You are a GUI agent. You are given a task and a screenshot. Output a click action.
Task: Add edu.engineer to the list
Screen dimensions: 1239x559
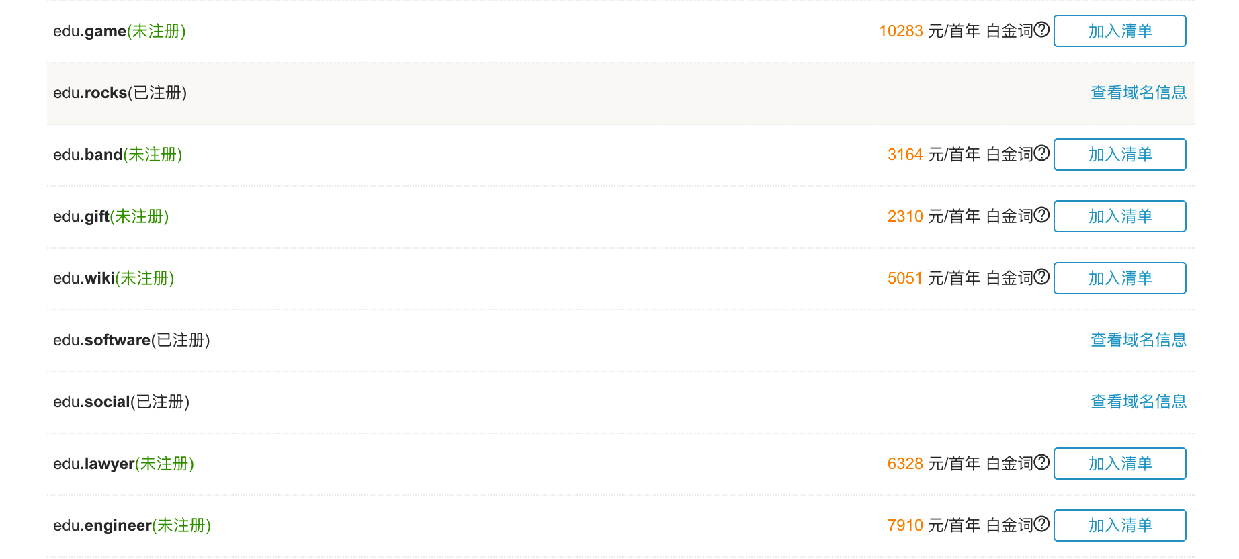[x=1120, y=525]
